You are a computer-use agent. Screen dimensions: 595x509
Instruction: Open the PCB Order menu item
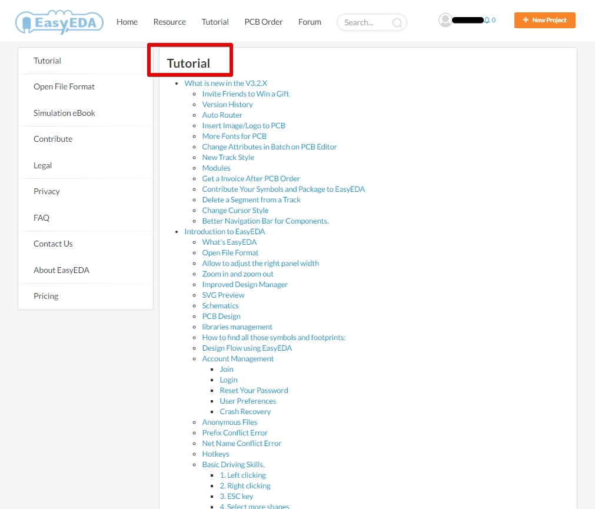click(x=263, y=22)
